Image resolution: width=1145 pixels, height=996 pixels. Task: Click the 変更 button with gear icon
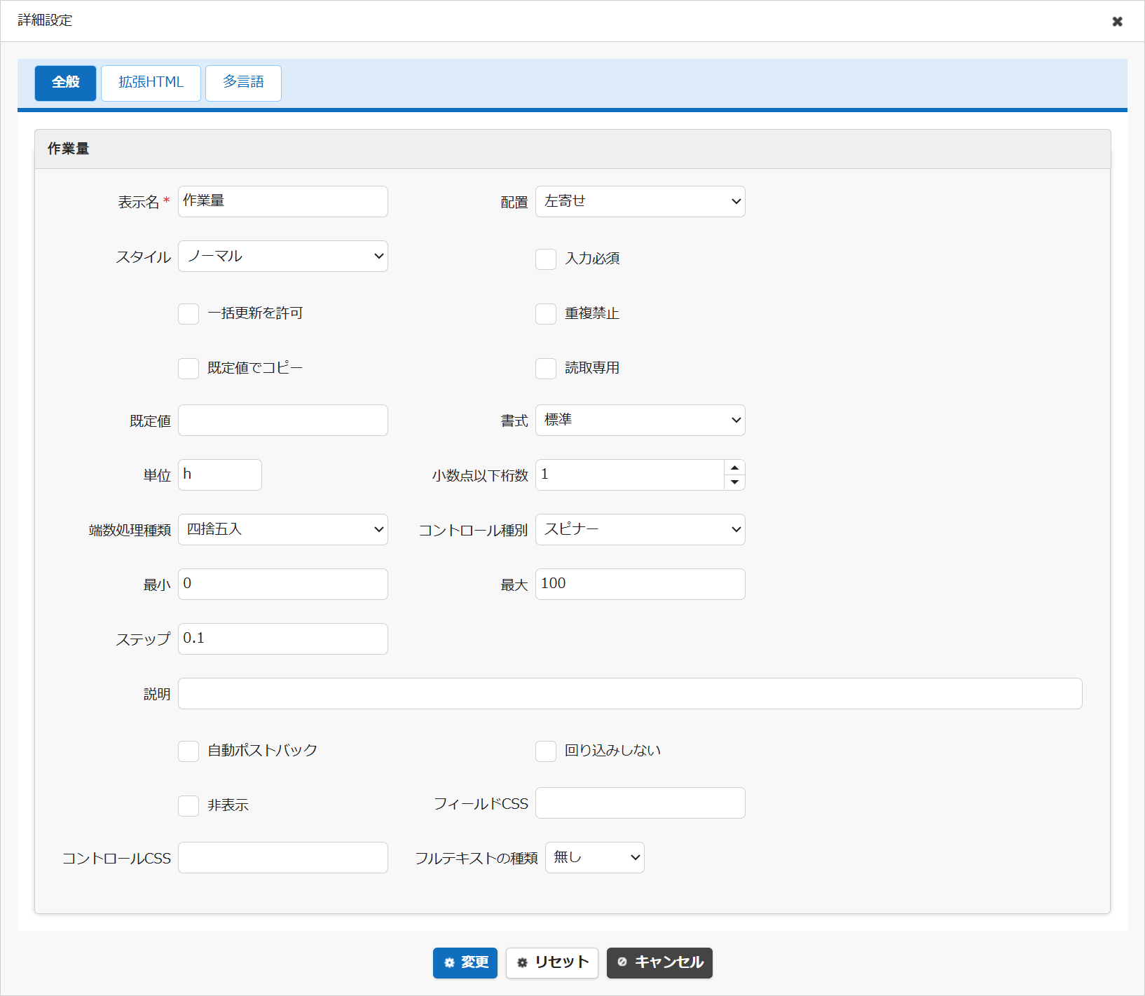[465, 962]
